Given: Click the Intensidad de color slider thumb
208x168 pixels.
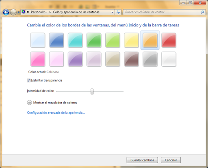Looking at the screenshot, I should point(92,91).
